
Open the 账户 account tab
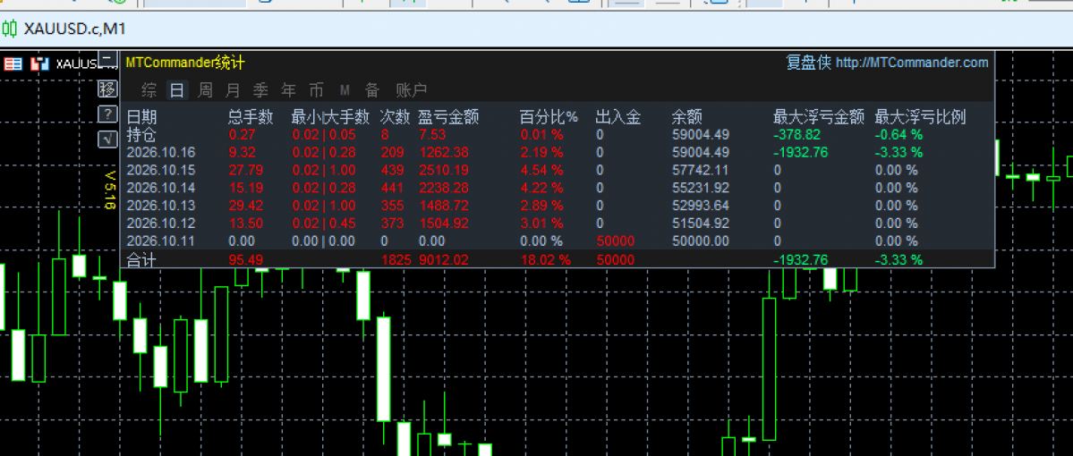[x=412, y=89]
